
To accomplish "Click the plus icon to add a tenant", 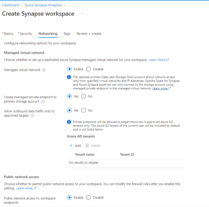I will coord(71,146).
